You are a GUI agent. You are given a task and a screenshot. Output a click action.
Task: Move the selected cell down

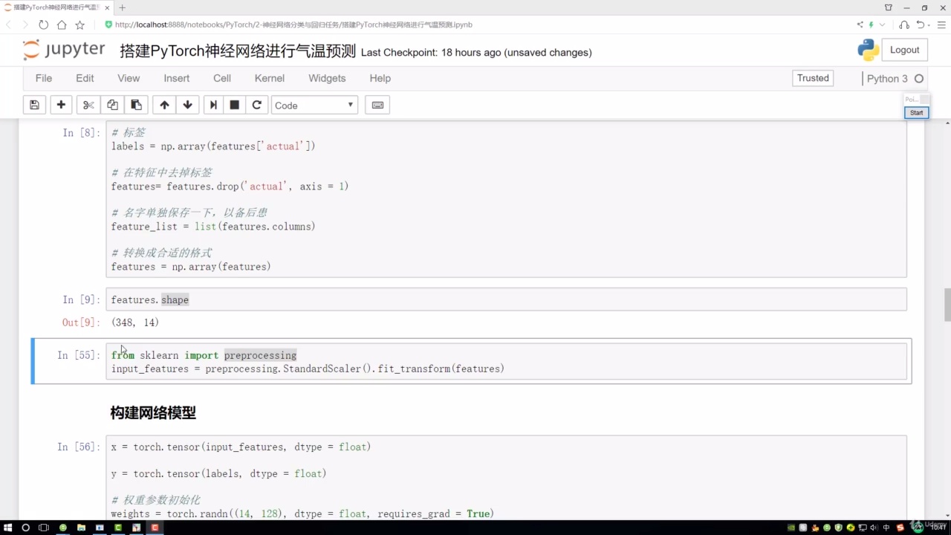point(187,105)
